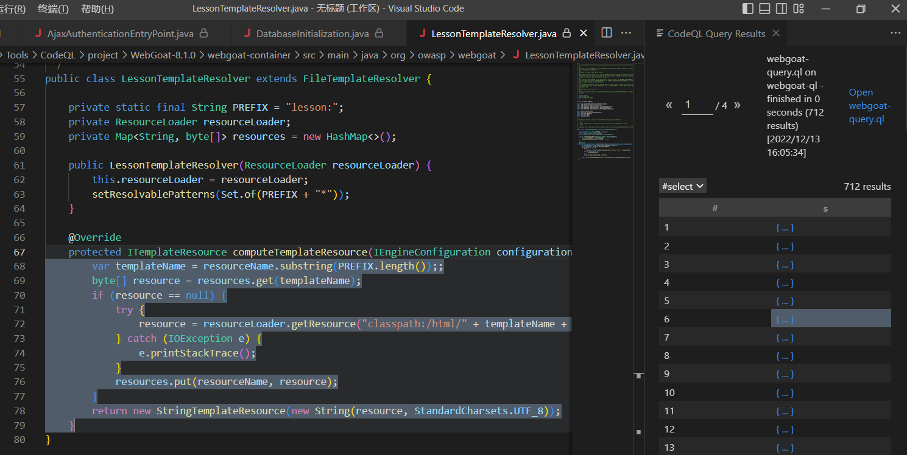Click 'CodeQL' in the breadcrumb path
Screen dimensions: 907x455
(x=58, y=55)
